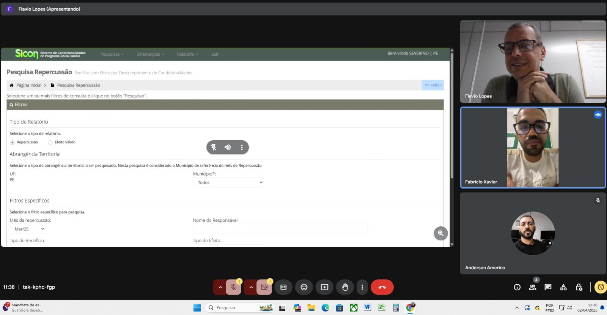Click the present screen icon
Viewport: 607px width, 315px height.
tap(324, 287)
